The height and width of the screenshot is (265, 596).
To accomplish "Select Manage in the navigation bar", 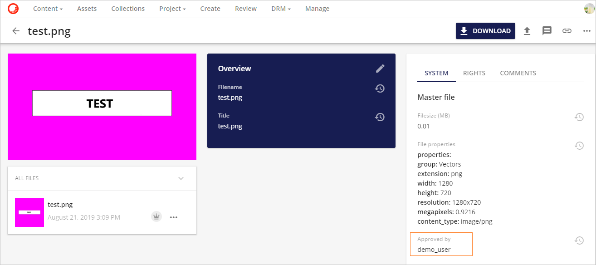I will [x=317, y=8].
